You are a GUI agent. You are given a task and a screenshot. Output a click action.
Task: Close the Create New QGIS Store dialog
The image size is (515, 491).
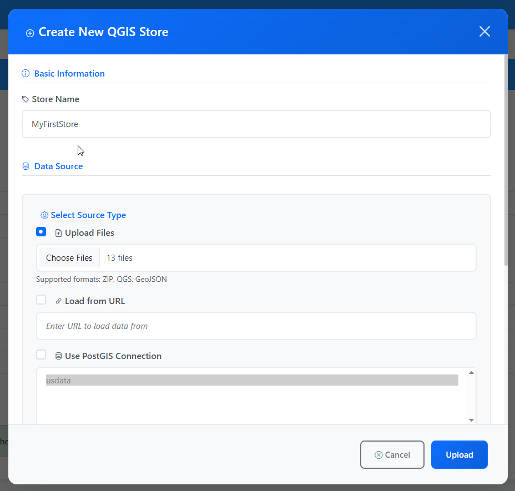[x=484, y=32]
